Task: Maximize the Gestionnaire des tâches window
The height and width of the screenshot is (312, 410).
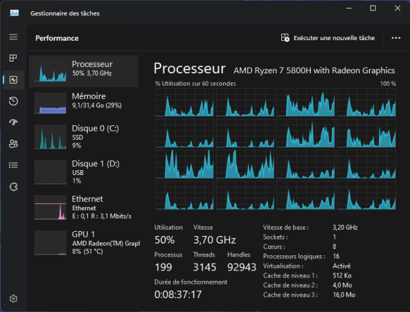Action: 373,8
